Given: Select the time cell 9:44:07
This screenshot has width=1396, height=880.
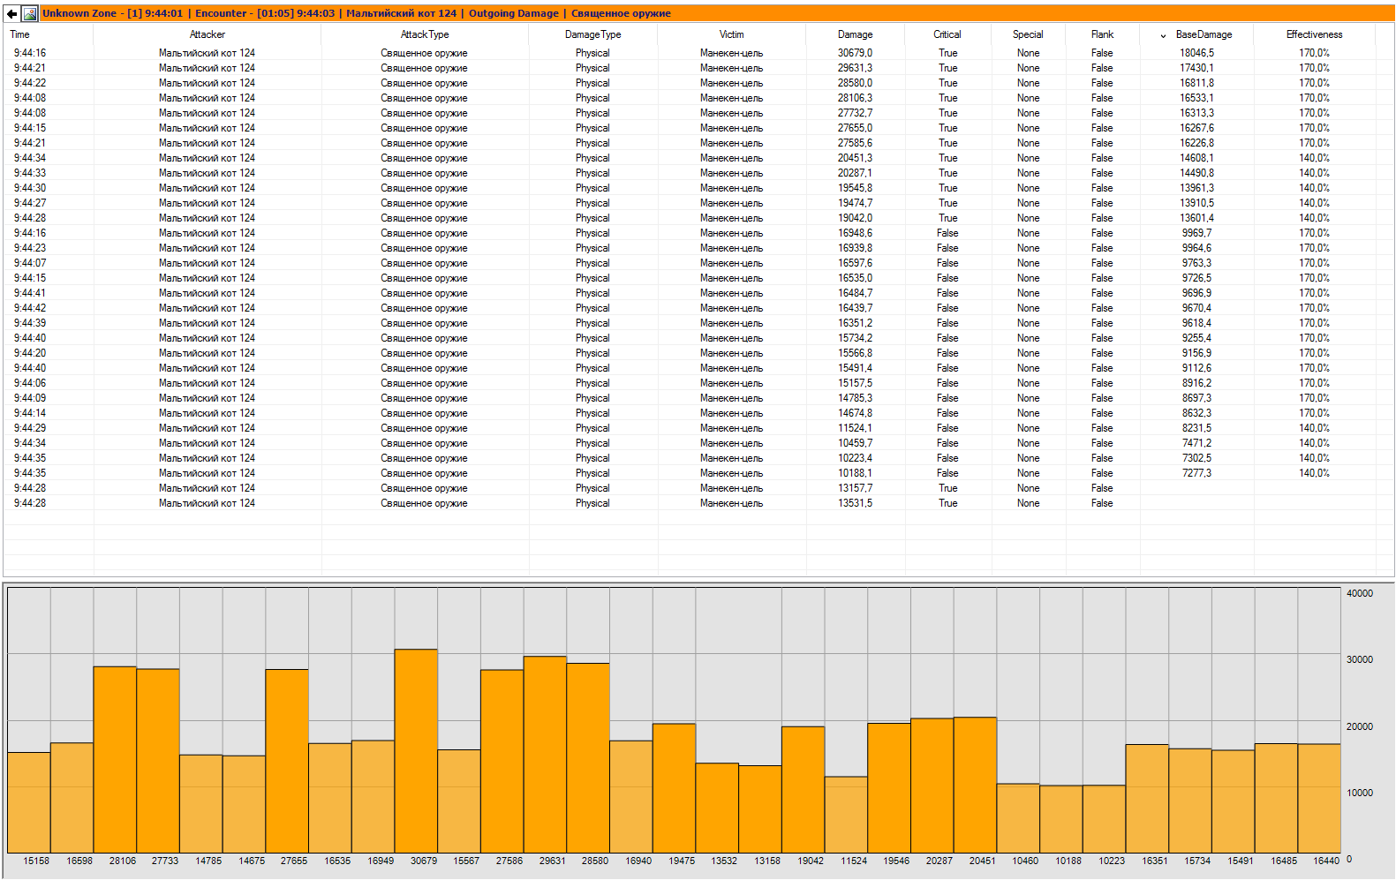Looking at the screenshot, I should pyautogui.click(x=30, y=263).
